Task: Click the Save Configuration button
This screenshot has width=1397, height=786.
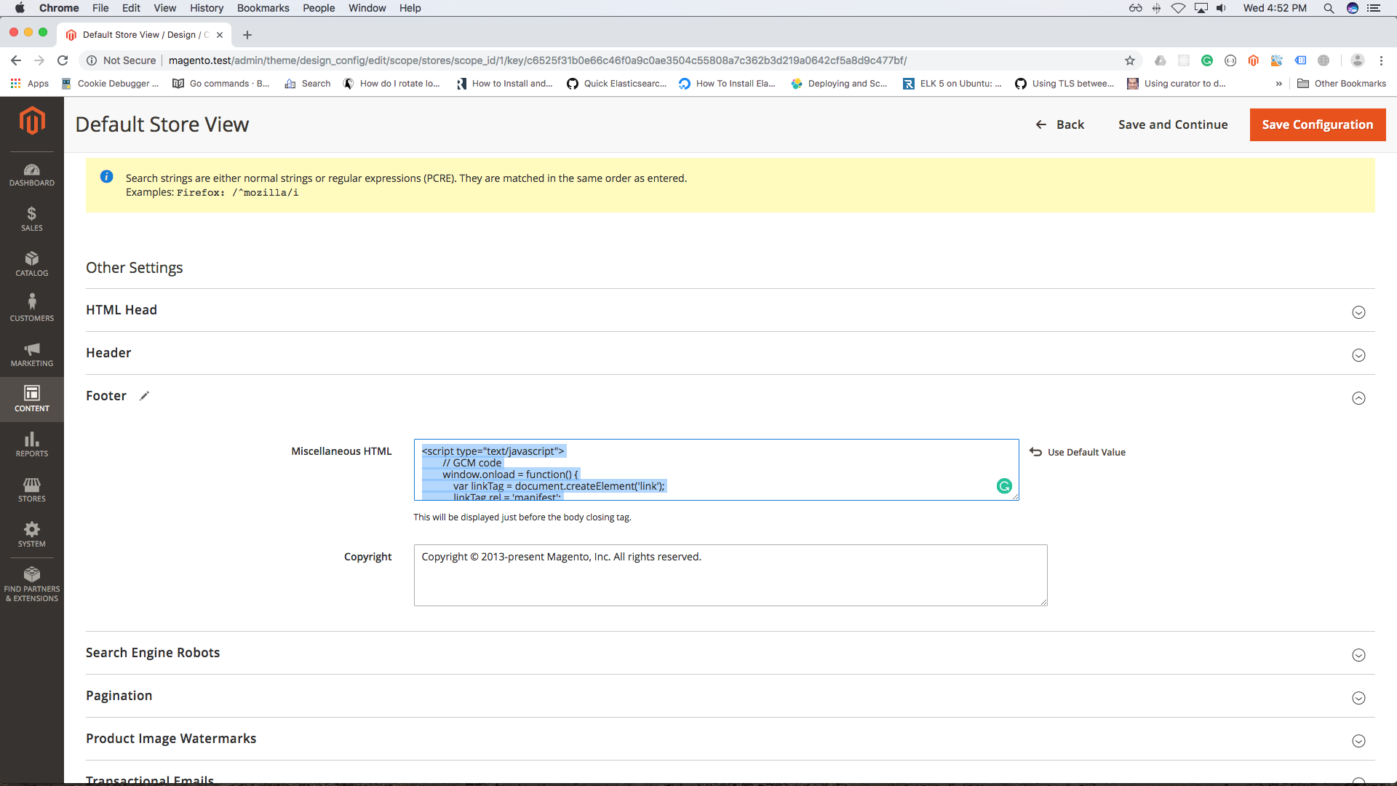Action: [x=1317, y=124]
